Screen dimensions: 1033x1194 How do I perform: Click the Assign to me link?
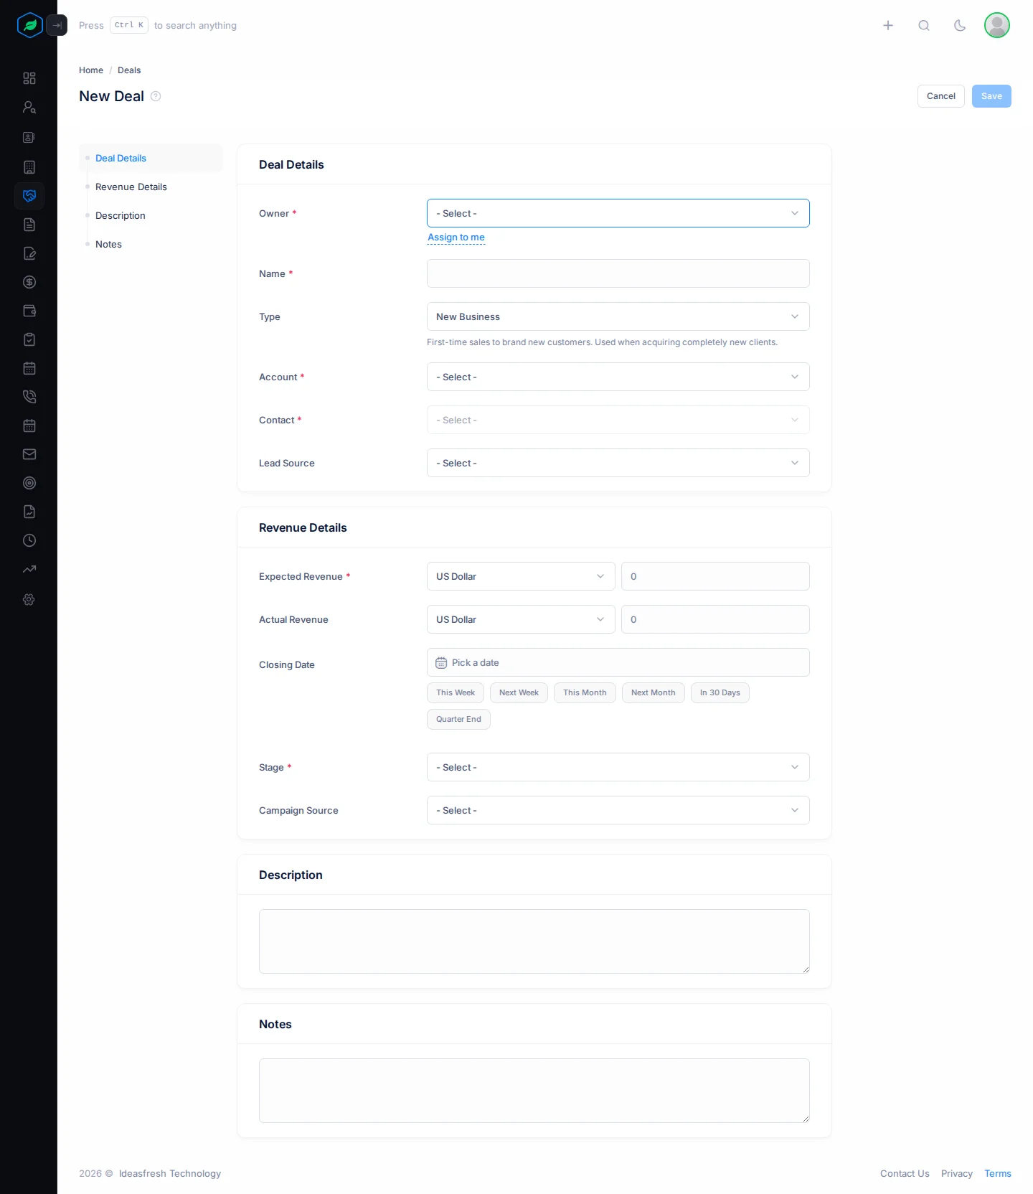[x=456, y=238]
